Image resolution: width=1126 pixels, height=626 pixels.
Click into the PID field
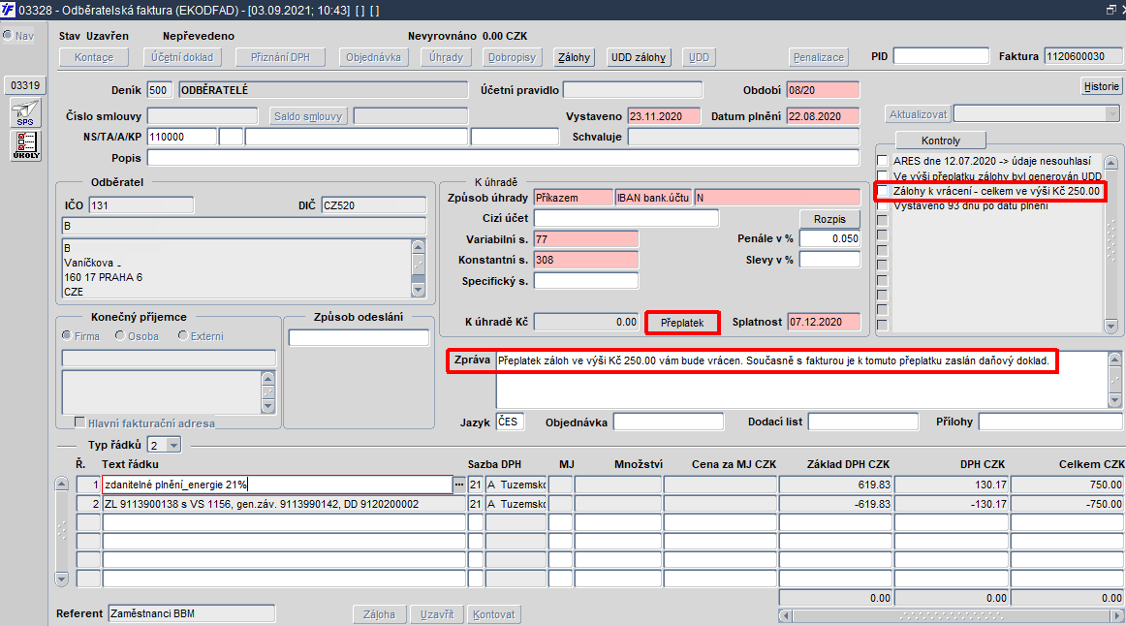coord(941,56)
